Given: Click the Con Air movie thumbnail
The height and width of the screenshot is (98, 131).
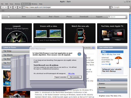Looking at the screenshot, I should (x=17, y=92).
